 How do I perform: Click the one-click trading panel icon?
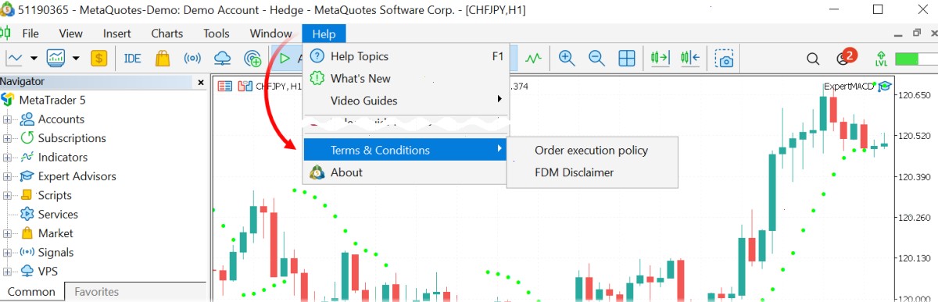coord(224,86)
